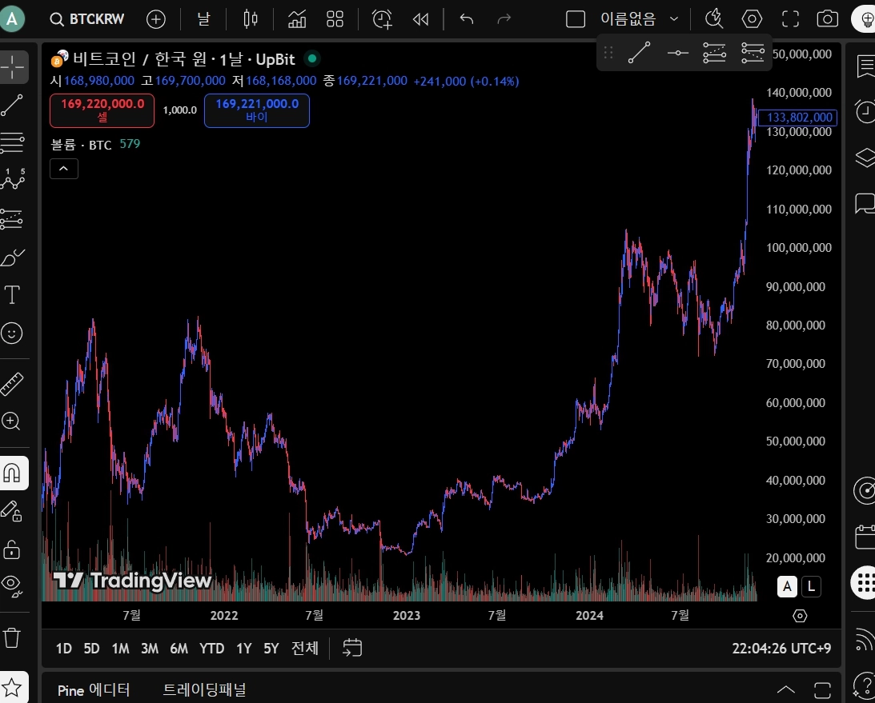Screen dimensions: 875x703
Task: Start bar replay mode
Action: coord(421,19)
